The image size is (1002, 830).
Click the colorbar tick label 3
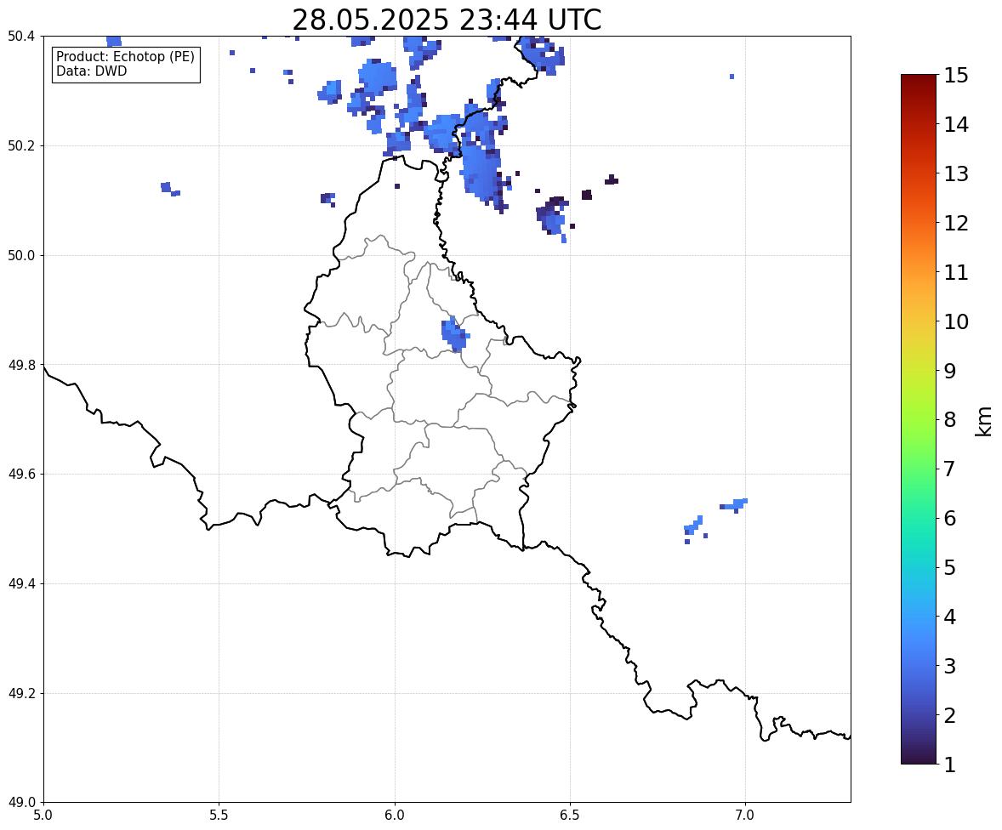[950, 666]
